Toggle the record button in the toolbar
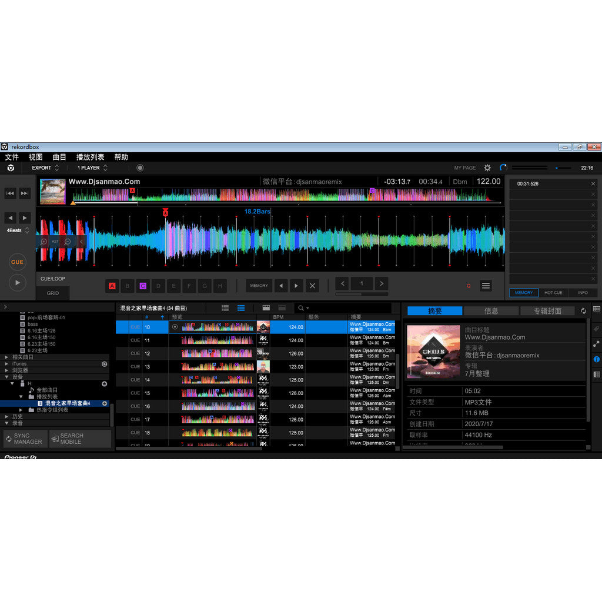This screenshot has height=602, width=602. point(140,168)
